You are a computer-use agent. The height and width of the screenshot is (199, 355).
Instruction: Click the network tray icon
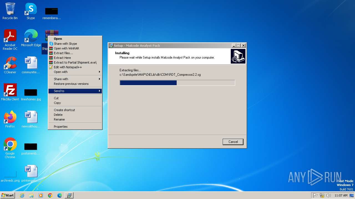pos(322,195)
